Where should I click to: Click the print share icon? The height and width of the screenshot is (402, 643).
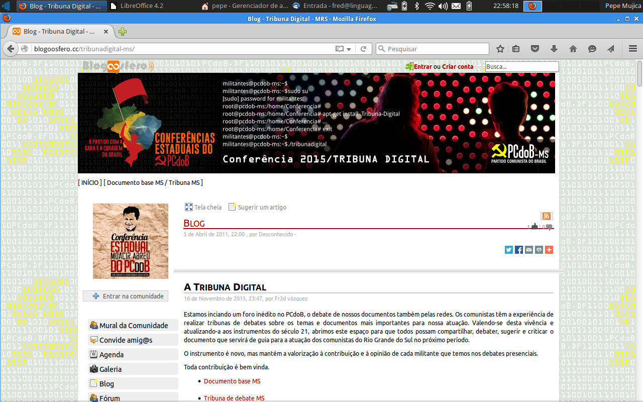pyautogui.click(x=539, y=250)
